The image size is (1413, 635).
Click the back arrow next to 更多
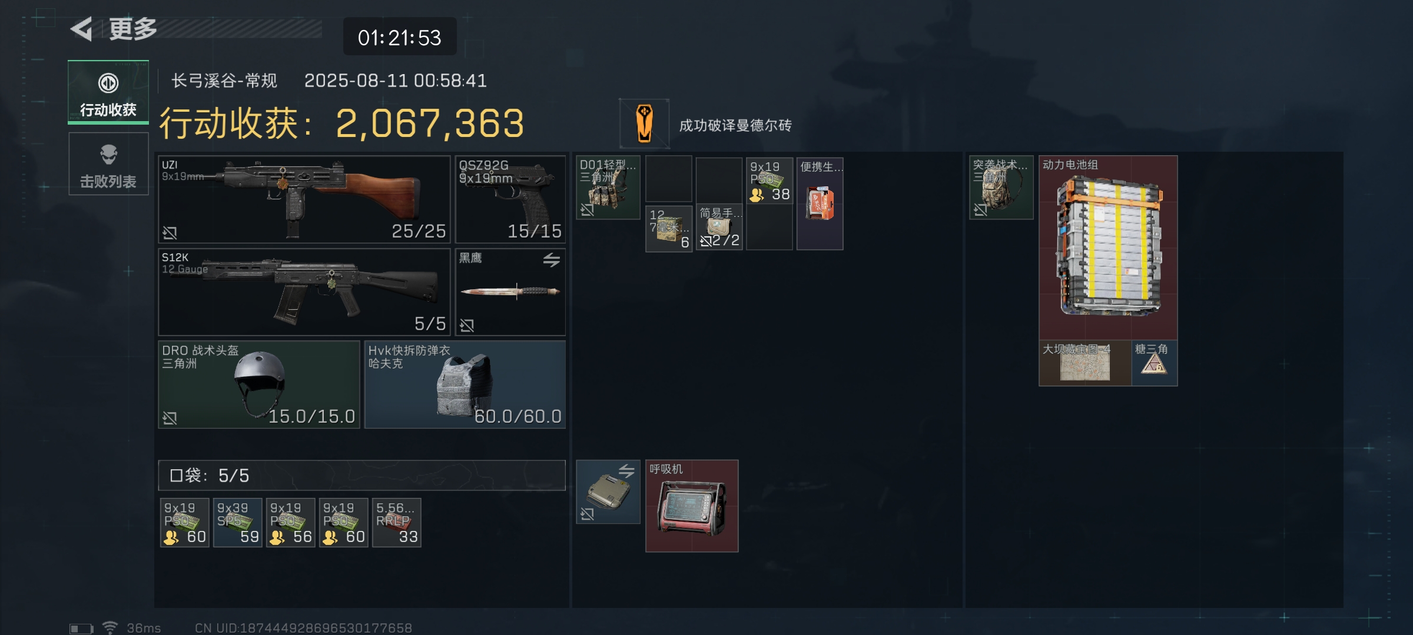[82, 29]
